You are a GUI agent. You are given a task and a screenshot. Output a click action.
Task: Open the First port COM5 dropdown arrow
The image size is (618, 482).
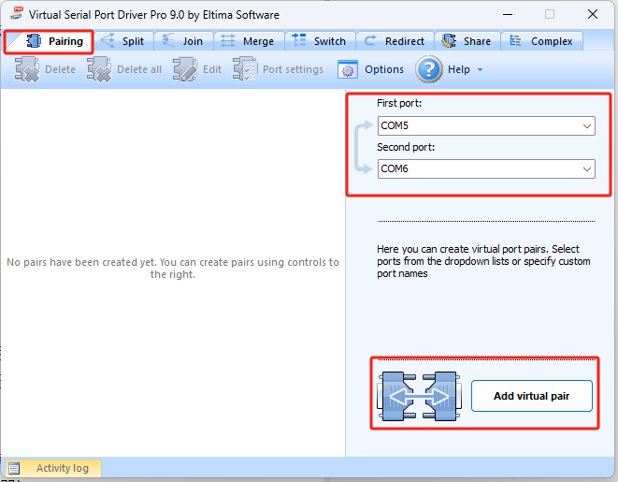(x=587, y=126)
